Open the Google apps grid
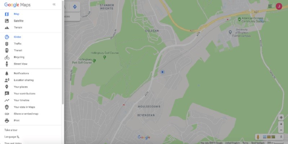This screenshot has width=288, height=144. coord(270,6)
